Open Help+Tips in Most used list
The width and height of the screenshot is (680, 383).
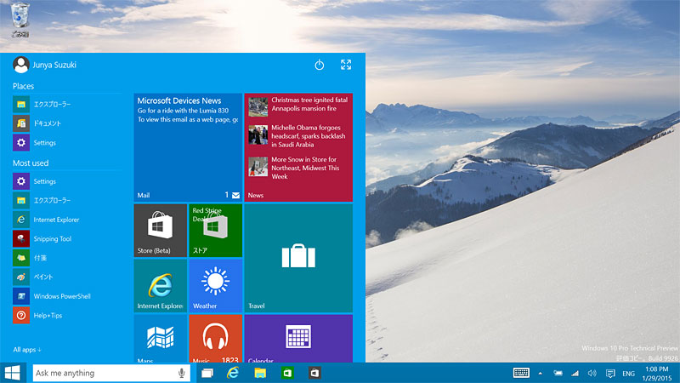pos(48,315)
